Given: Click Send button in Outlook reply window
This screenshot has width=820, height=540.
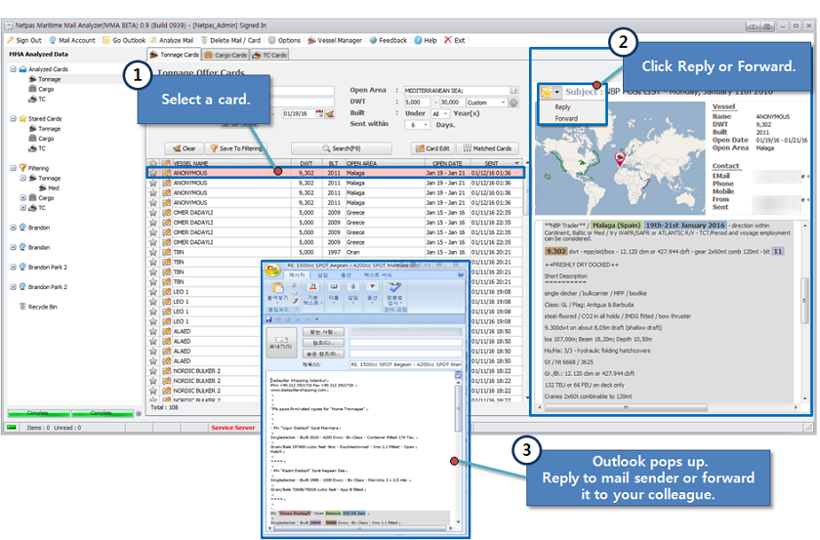Looking at the screenshot, I should [281, 343].
